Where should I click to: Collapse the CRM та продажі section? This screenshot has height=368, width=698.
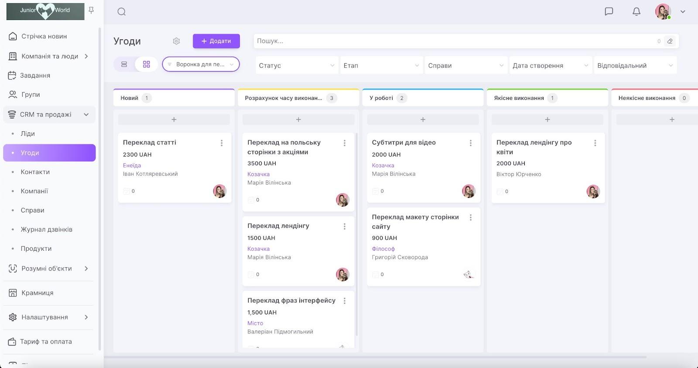click(86, 115)
